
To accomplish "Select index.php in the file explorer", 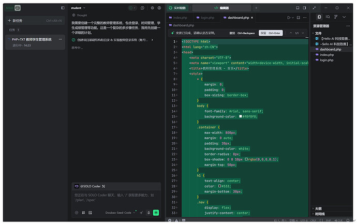I will pos(326,54).
